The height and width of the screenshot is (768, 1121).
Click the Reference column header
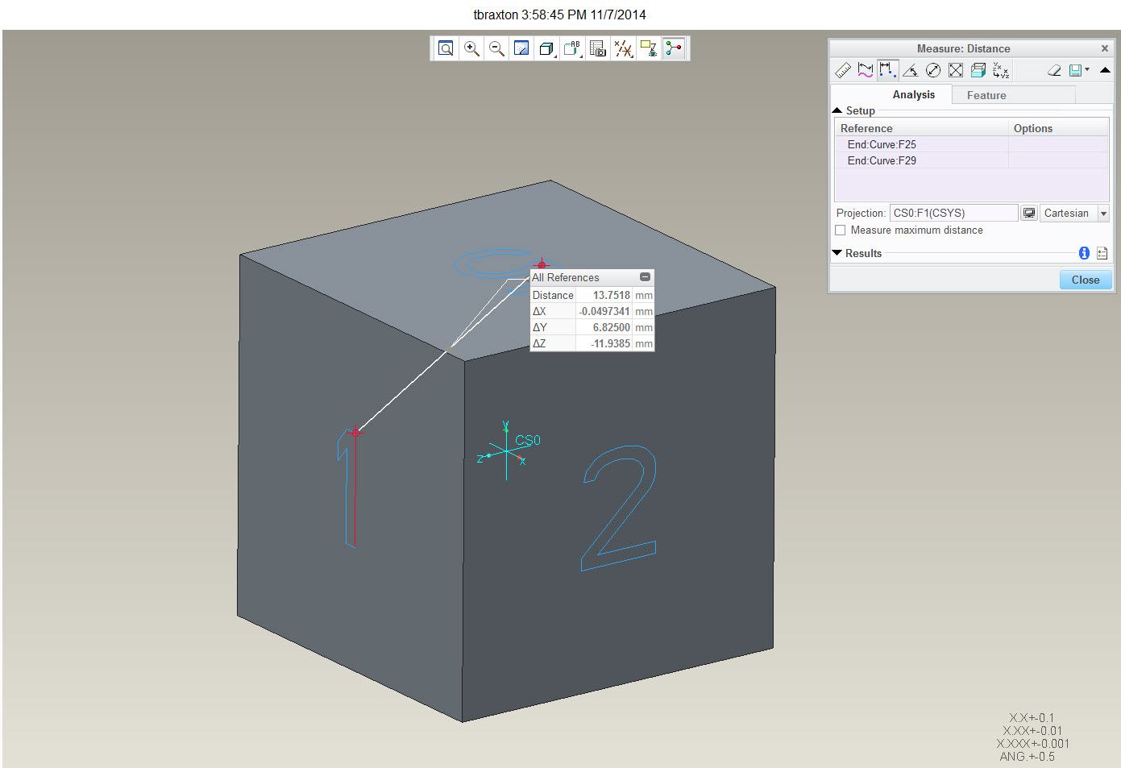click(921, 128)
